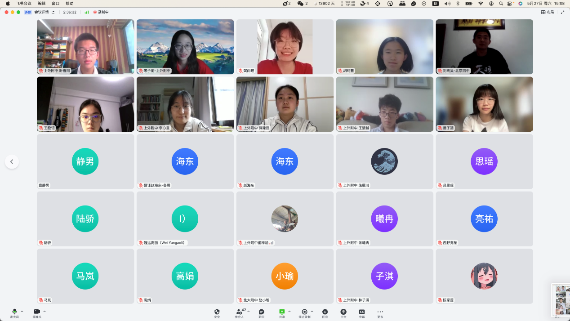Toggle subtitles (字幕) CC button
Screen dimensions: 570x321
tap(362, 313)
